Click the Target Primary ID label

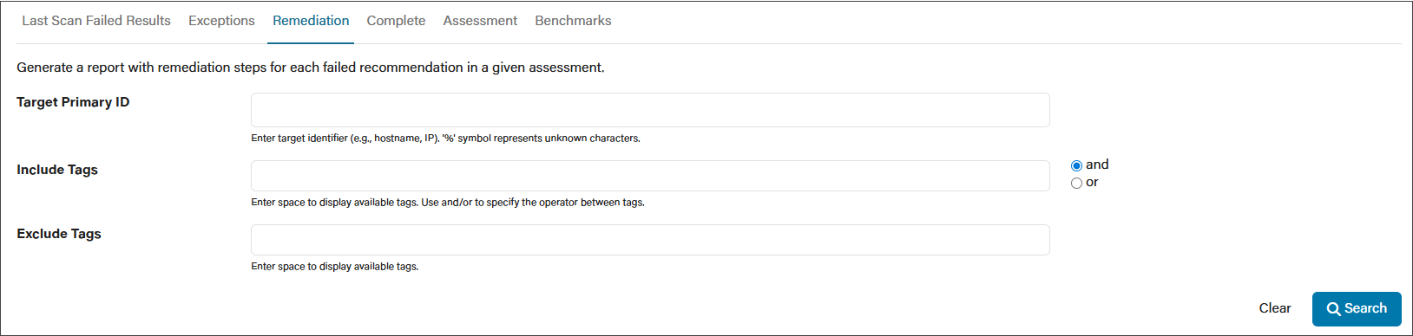pyautogui.click(x=73, y=102)
